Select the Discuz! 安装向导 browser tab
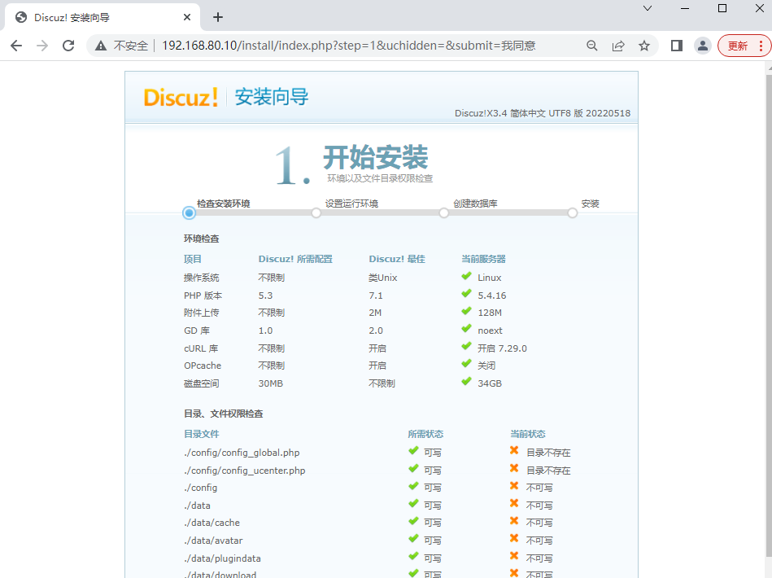Viewport: 772px width, 578px height. [x=102, y=17]
